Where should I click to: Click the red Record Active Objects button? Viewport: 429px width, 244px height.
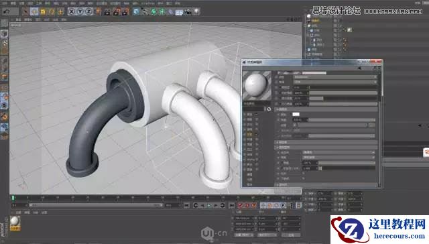pos(240,205)
